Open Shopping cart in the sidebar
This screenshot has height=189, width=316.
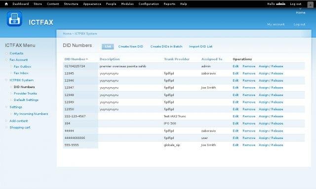point(20,128)
